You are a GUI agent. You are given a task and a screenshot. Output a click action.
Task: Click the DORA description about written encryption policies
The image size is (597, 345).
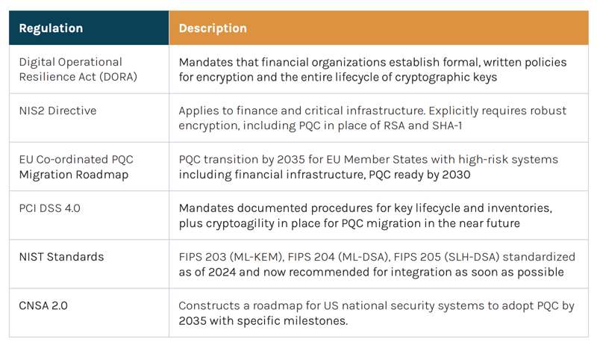372,69
